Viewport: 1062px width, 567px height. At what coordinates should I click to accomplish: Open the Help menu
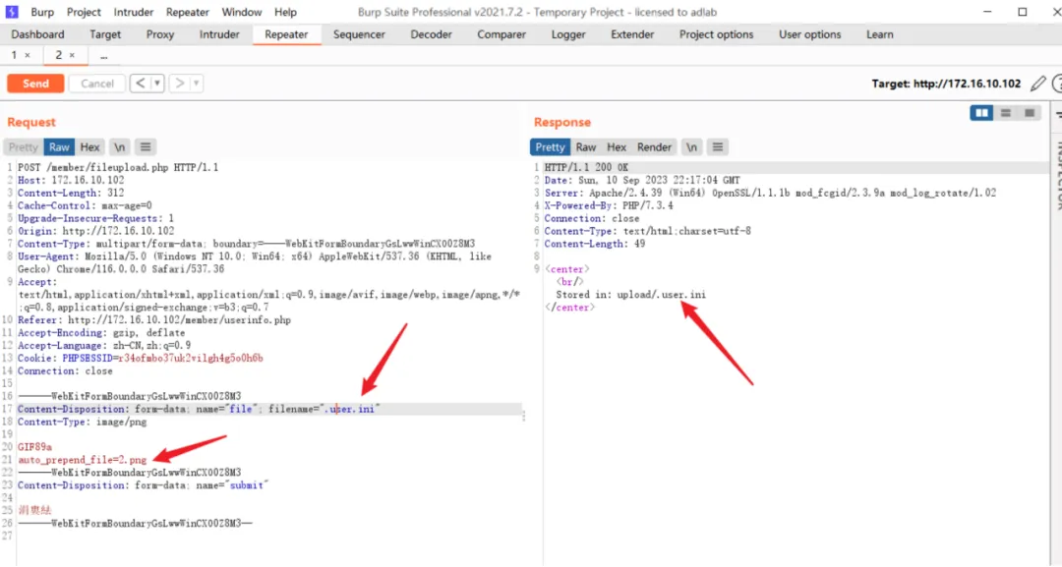285,12
